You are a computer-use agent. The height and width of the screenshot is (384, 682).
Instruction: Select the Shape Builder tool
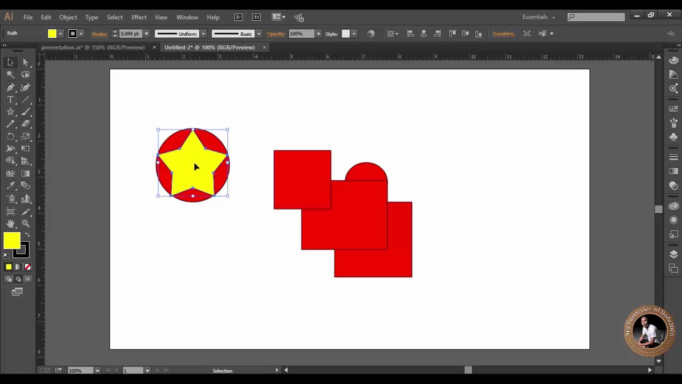(10, 161)
